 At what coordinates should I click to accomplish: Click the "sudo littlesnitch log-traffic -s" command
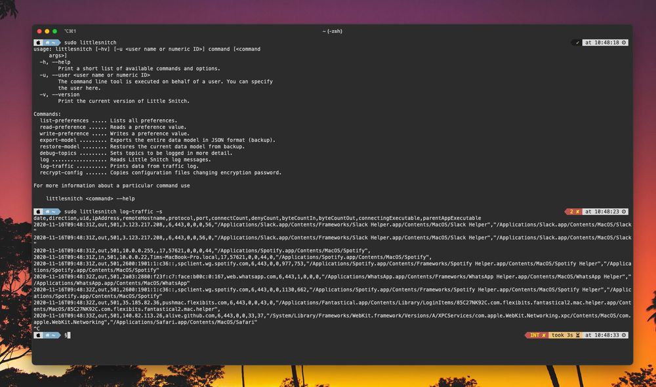tap(113, 212)
